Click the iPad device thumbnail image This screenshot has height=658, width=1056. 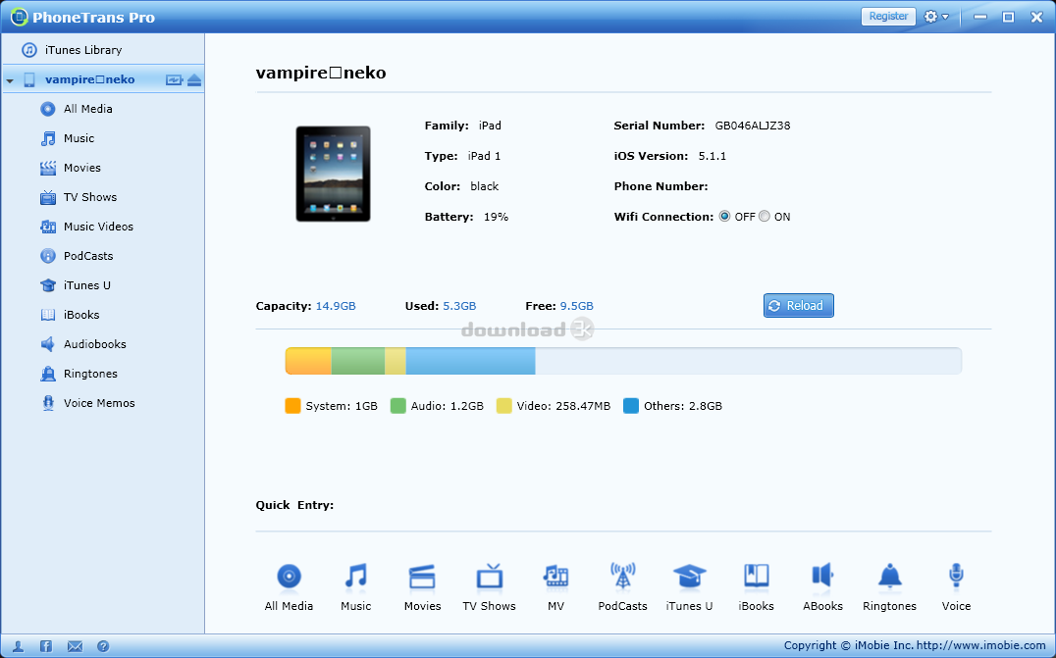tap(333, 174)
